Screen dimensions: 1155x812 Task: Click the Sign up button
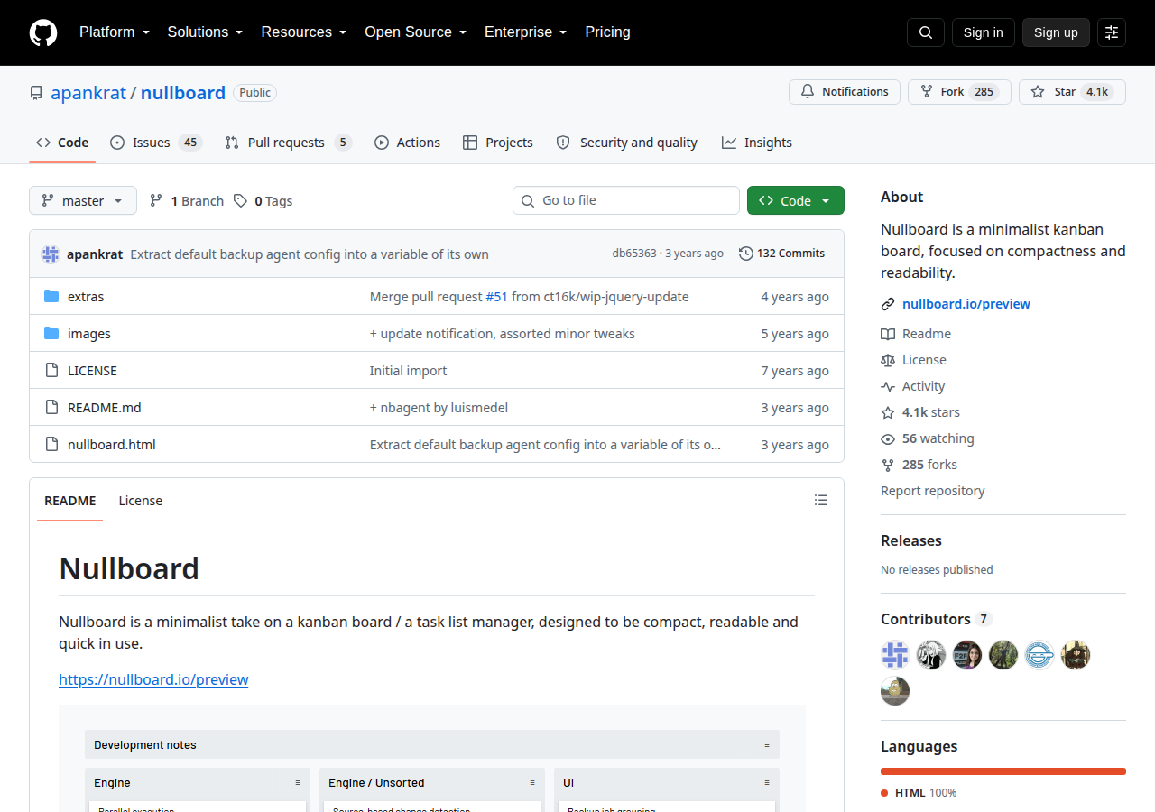click(1056, 32)
